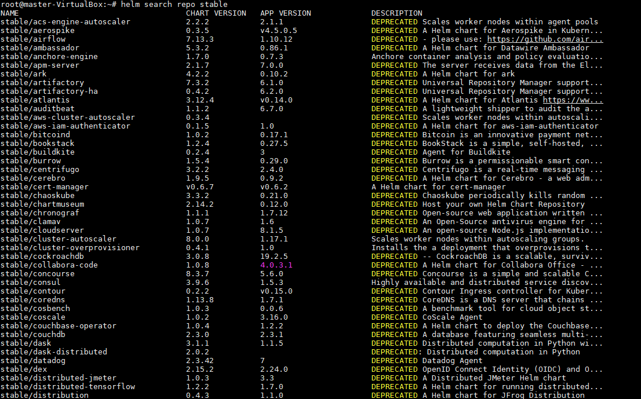Select stable/bookstack name
The image size is (641, 399).
coord(38,144)
